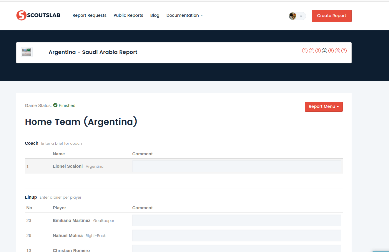389x252 pixels.
Task: Click the green Finished status checkmark
Action: (55, 105)
